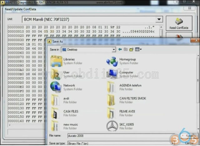200x146 pixels.
Task: Click hex row address 00000000
Action: tap(16, 27)
